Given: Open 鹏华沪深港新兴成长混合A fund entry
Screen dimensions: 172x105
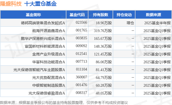Looking at the screenshot, I should point(43,38).
